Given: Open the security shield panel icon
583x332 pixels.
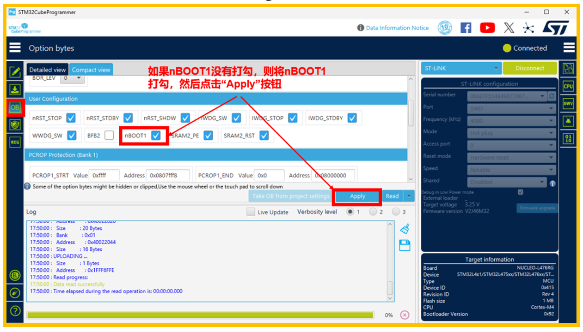Looking at the screenshot, I should (x=15, y=125).
